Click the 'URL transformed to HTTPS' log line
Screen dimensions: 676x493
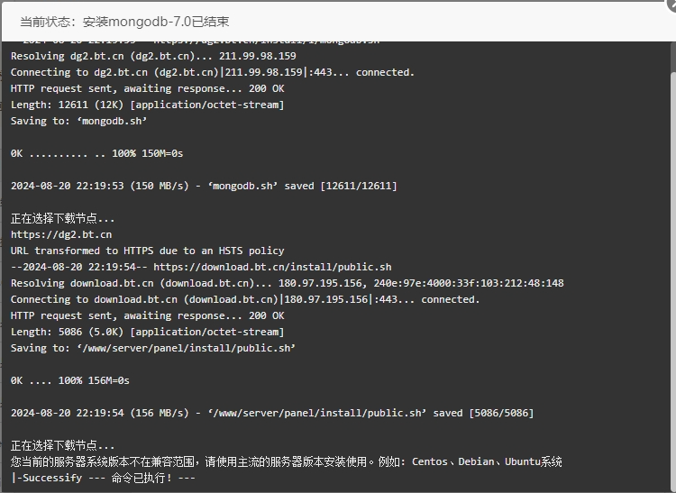[x=148, y=251]
